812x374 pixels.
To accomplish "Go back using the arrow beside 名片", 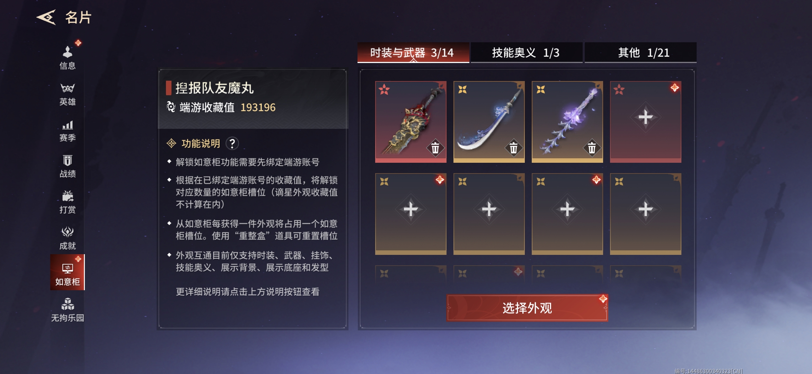I will (x=46, y=17).
